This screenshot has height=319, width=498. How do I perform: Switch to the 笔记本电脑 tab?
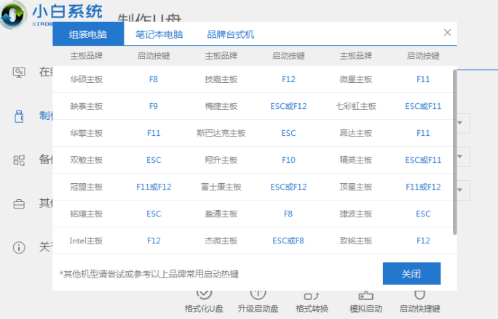tap(159, 34)
